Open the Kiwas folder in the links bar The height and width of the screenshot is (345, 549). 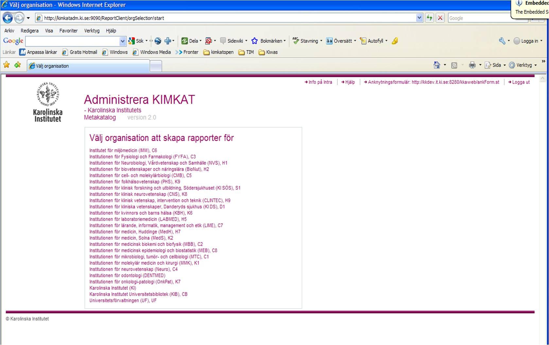click(268, 52)
